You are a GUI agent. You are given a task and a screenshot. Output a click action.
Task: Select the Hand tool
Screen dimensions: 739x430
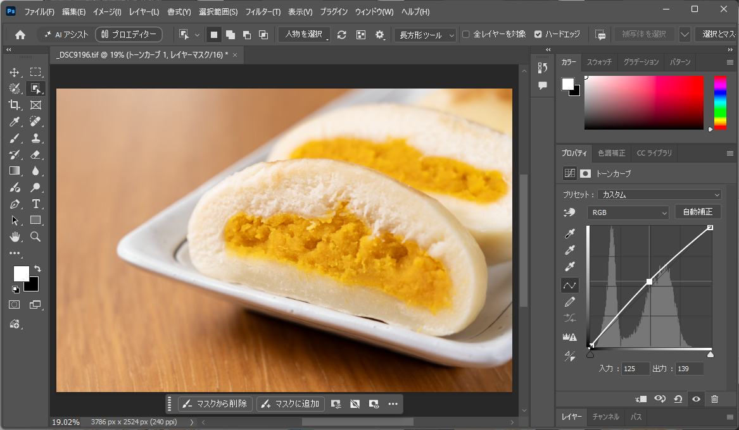pos(14,236)
